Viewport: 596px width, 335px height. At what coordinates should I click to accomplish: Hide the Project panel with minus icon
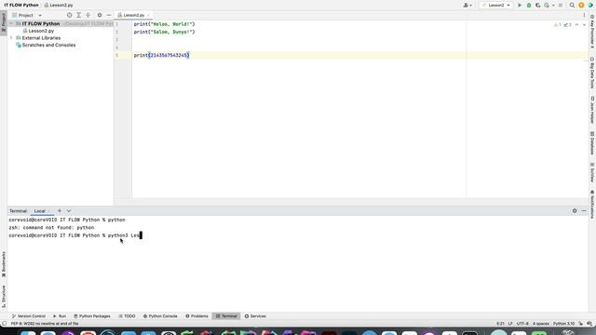pyautogui.click(x=109, y=15)
